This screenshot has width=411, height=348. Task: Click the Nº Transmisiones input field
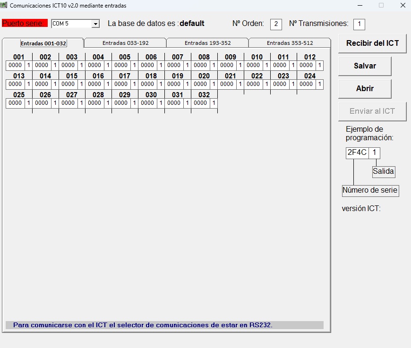click(359, 25)
